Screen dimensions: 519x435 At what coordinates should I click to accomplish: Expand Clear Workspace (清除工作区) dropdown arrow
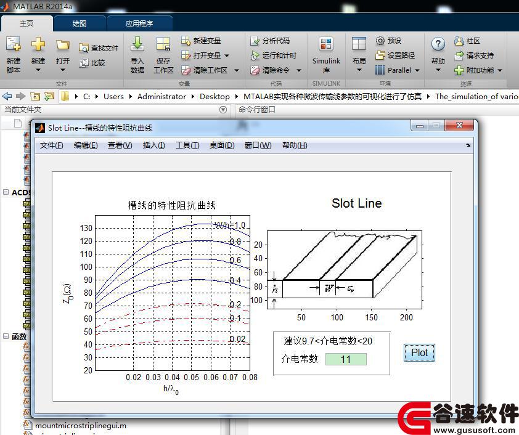point(236,70)
